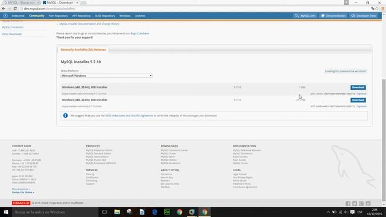Reload the page with the refresh icon

click(15, 8)
